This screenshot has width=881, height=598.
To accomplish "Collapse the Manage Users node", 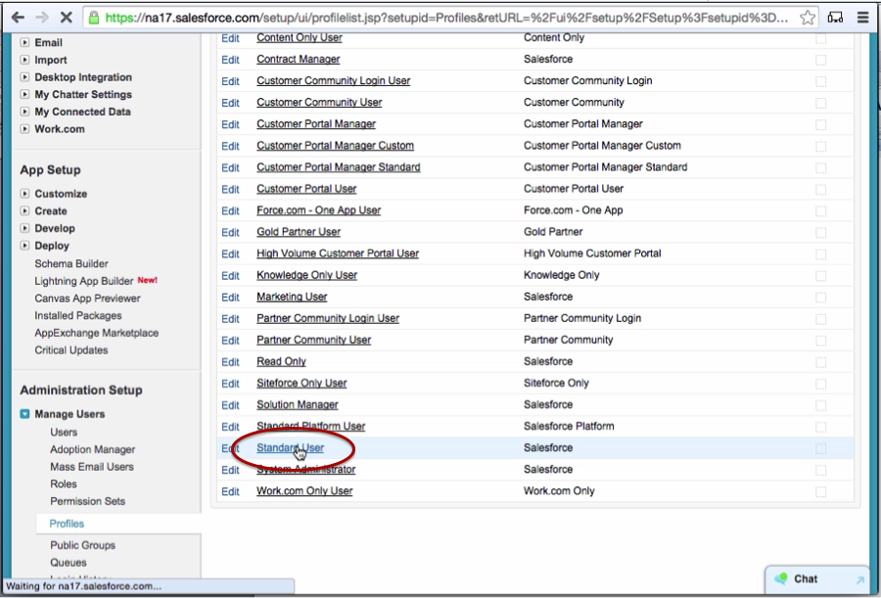I will 24,414.
